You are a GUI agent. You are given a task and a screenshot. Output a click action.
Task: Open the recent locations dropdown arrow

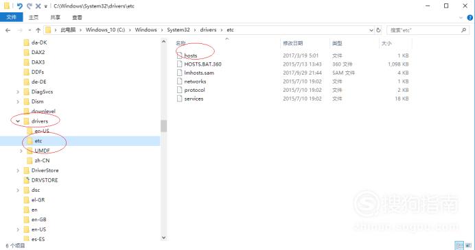[x=30, y=30]
